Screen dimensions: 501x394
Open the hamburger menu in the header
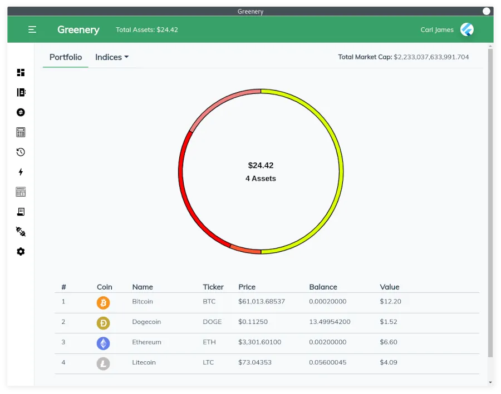click(x=32, y=29)
